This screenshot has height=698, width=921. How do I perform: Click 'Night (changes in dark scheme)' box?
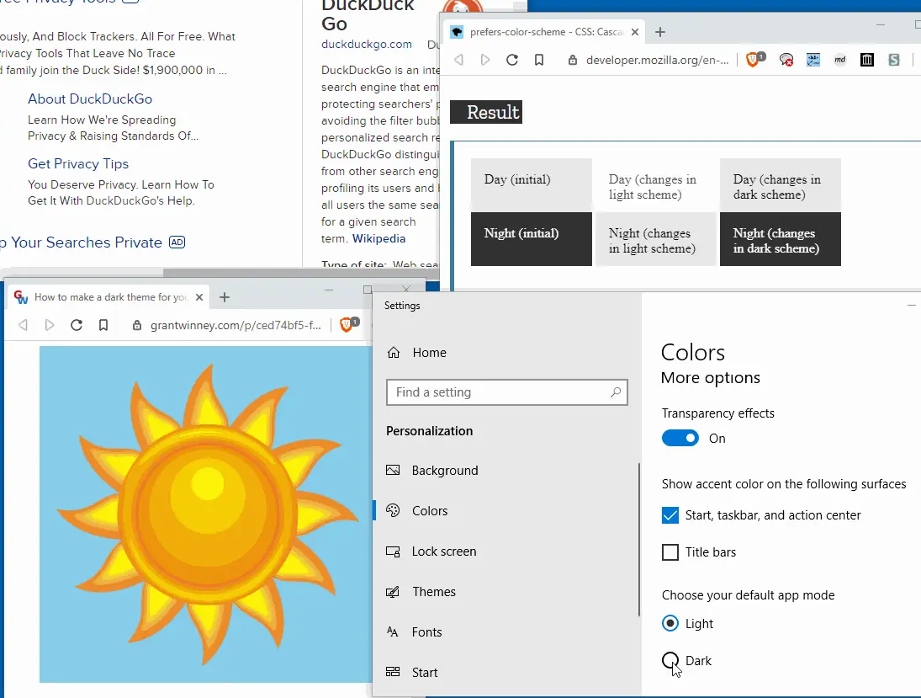point(780,239)
